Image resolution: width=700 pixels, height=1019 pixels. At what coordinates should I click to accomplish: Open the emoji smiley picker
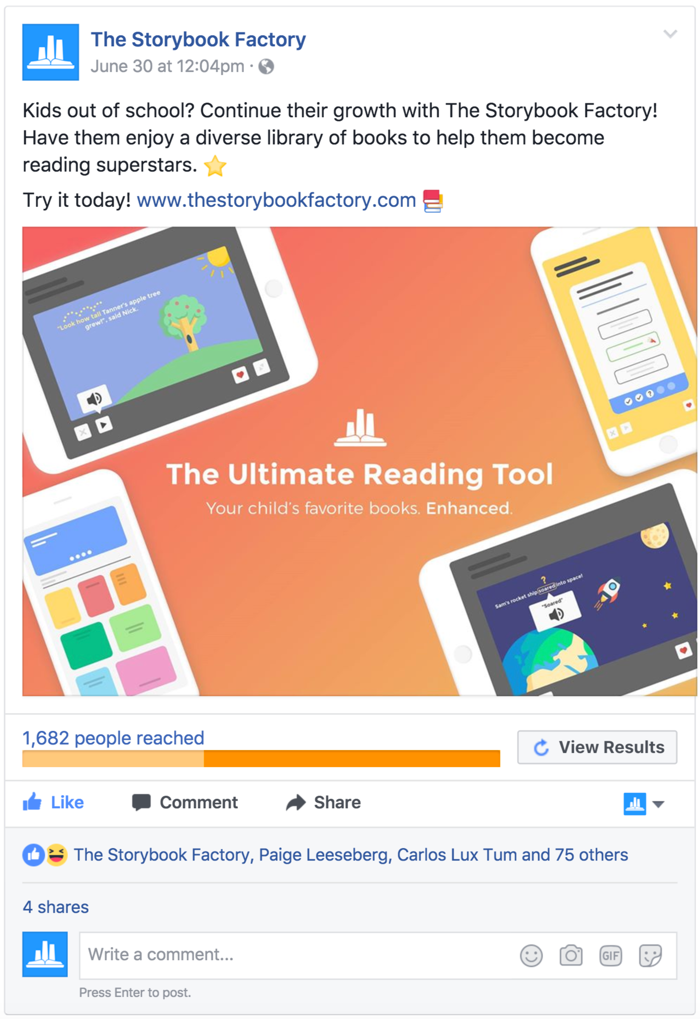[531, 955]
